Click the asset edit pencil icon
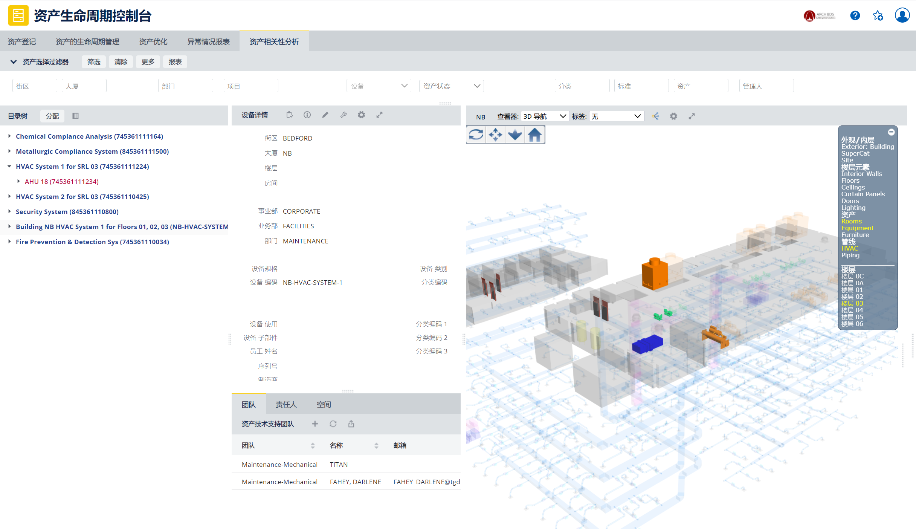 point(325,115)
